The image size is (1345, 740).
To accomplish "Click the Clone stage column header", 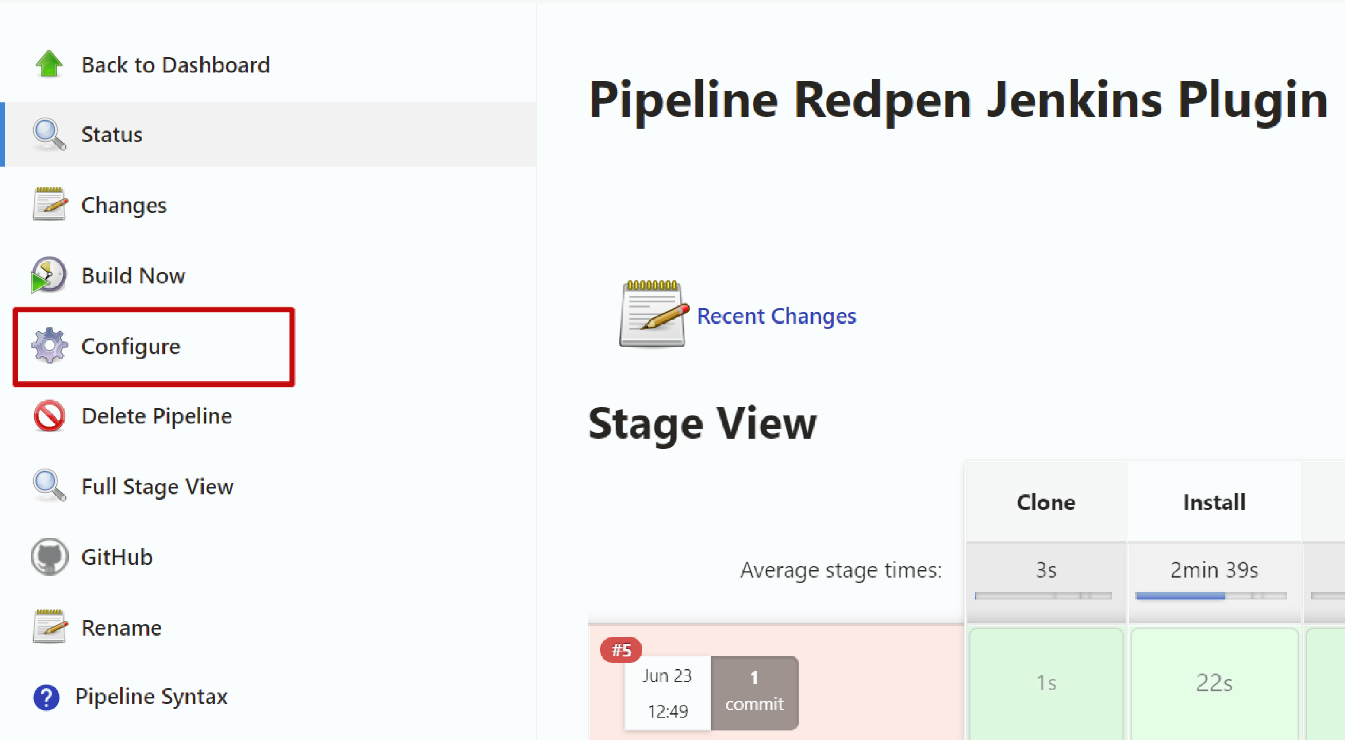I will (x=1046, y=502).
